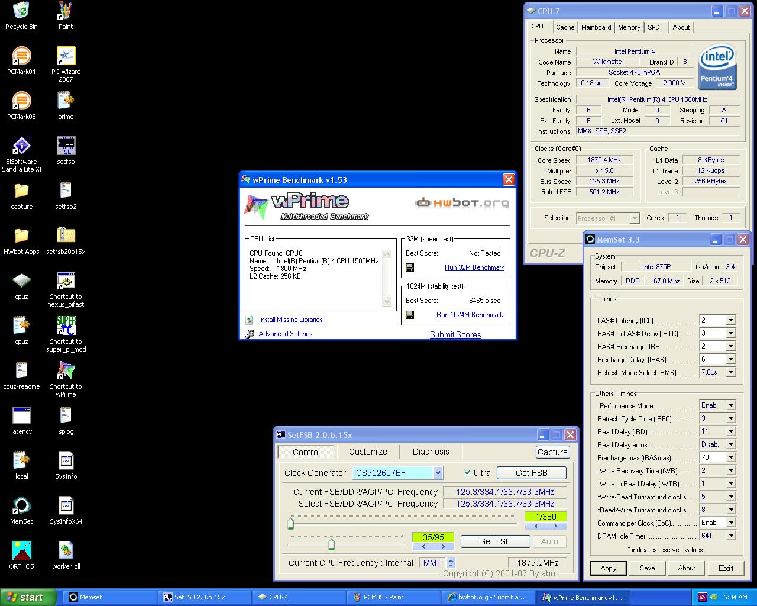
Task: Click save icon next to 32M best score
Action: click(410, 267)
